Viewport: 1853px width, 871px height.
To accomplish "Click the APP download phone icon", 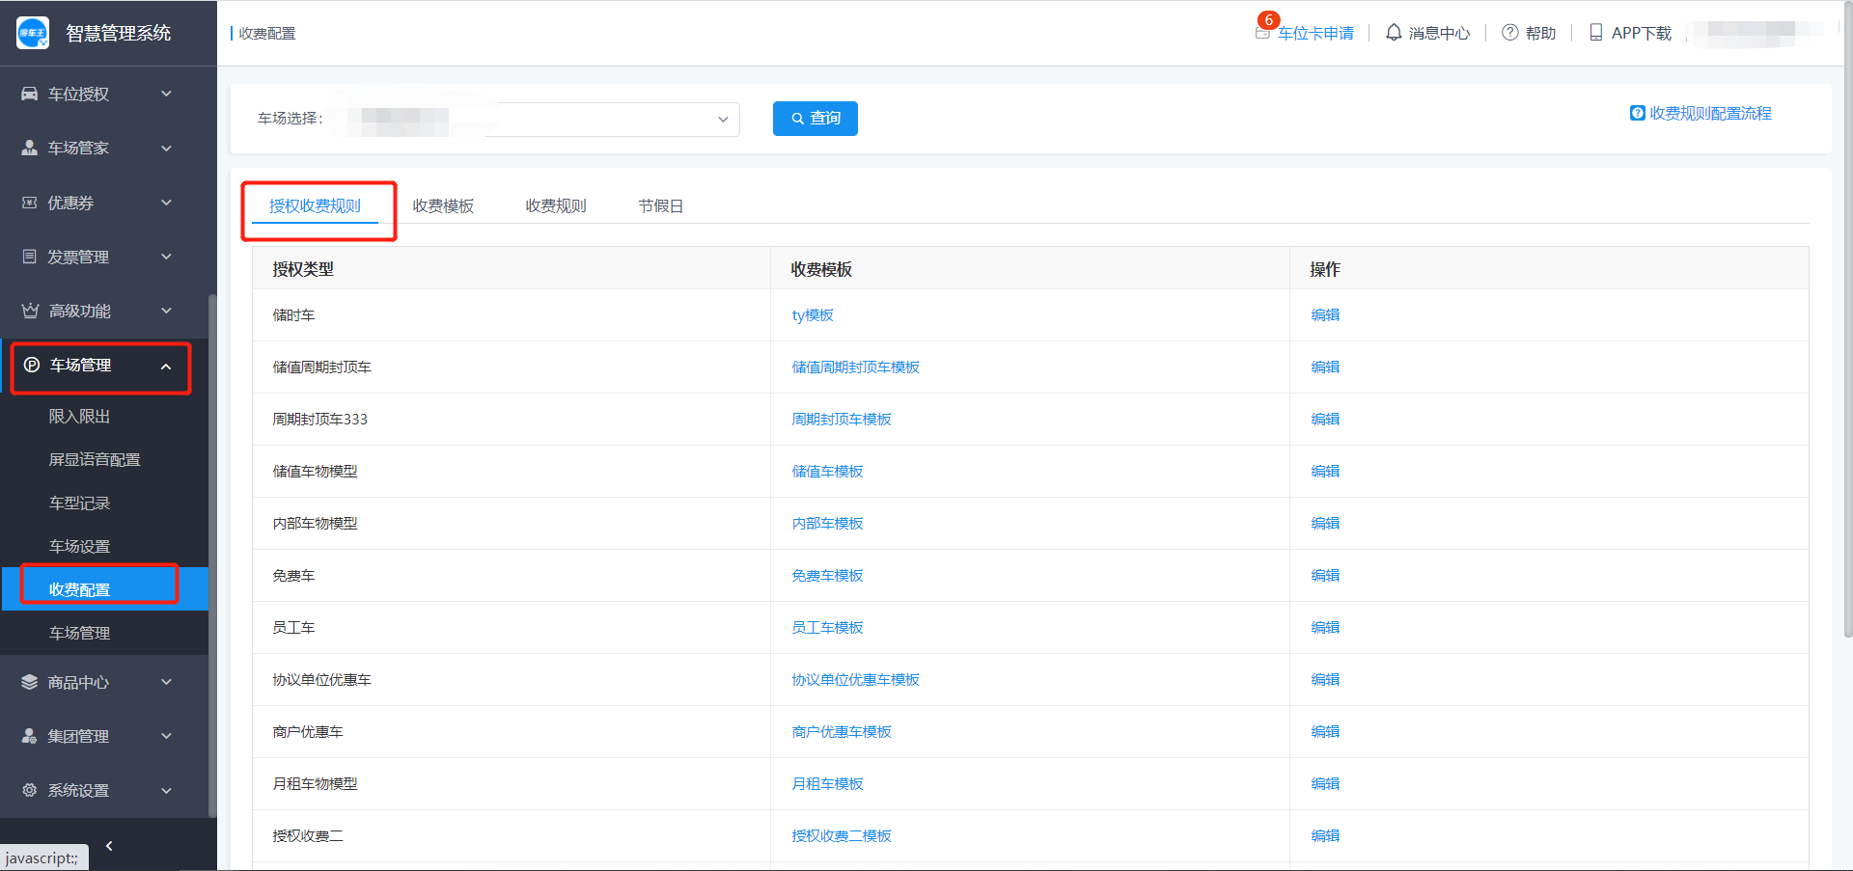I will pos(1595,33).
